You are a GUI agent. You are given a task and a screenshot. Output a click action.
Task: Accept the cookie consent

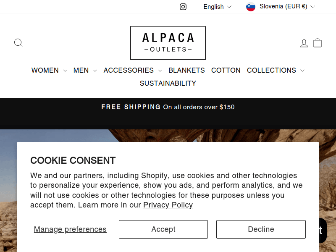point(163,229)
